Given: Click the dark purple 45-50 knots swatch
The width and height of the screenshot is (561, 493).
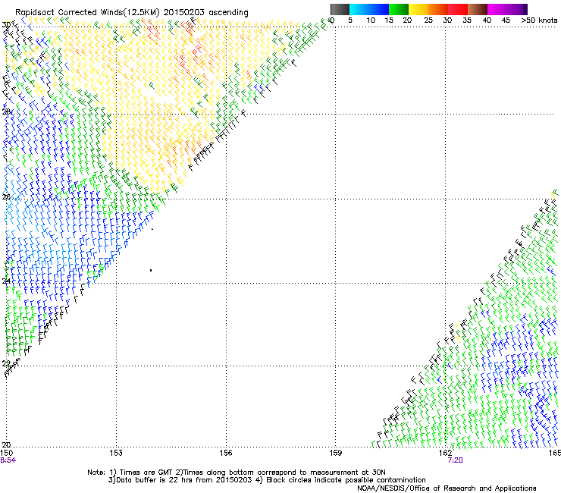Looking at the screenshot, I should pos(517,9).
